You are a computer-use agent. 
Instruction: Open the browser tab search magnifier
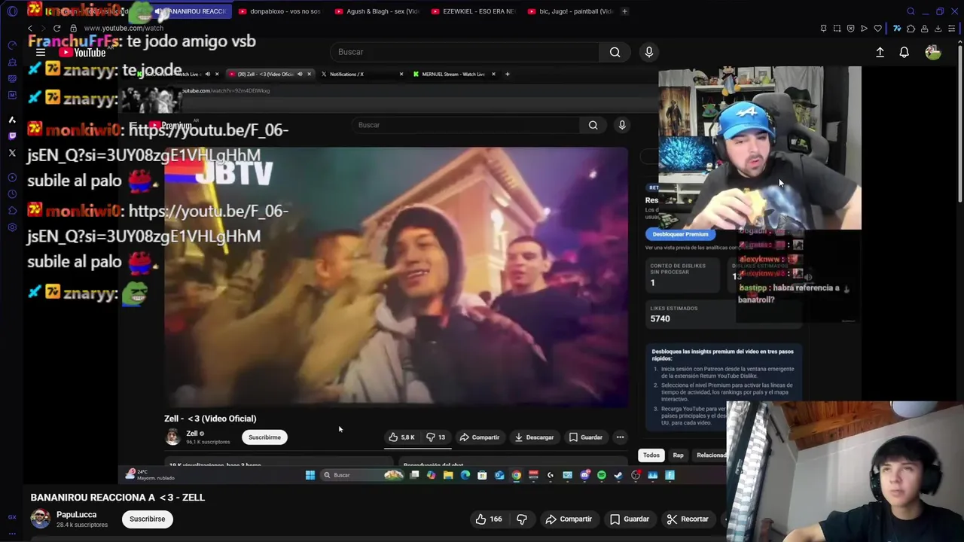tap(911, 11)
